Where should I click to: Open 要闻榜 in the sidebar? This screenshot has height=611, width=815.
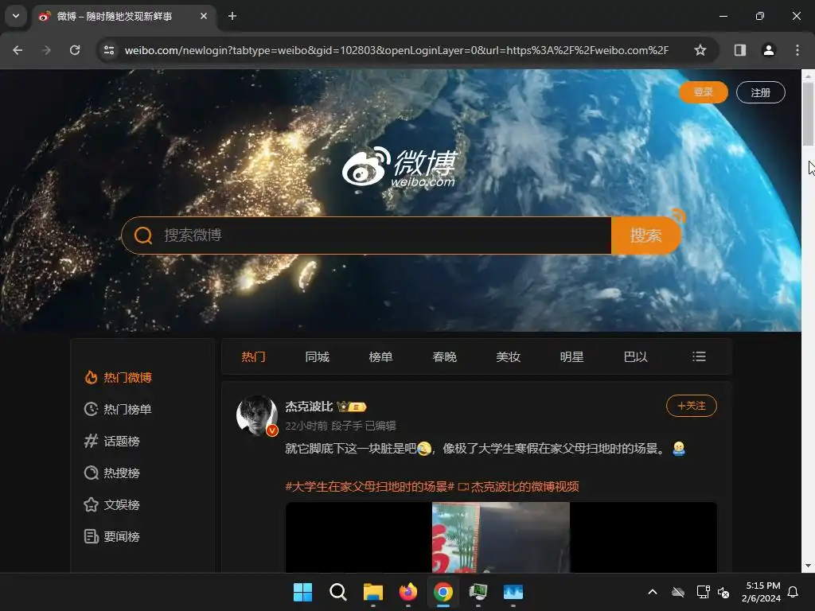coord(111,536)
